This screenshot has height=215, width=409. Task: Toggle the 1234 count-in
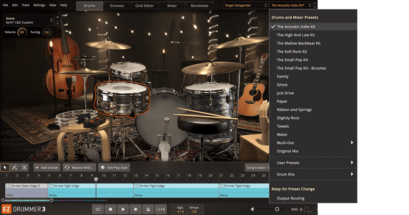161,209
